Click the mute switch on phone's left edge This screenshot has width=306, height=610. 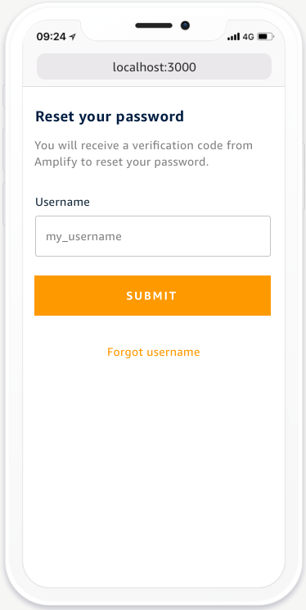(x=4, y=95)
